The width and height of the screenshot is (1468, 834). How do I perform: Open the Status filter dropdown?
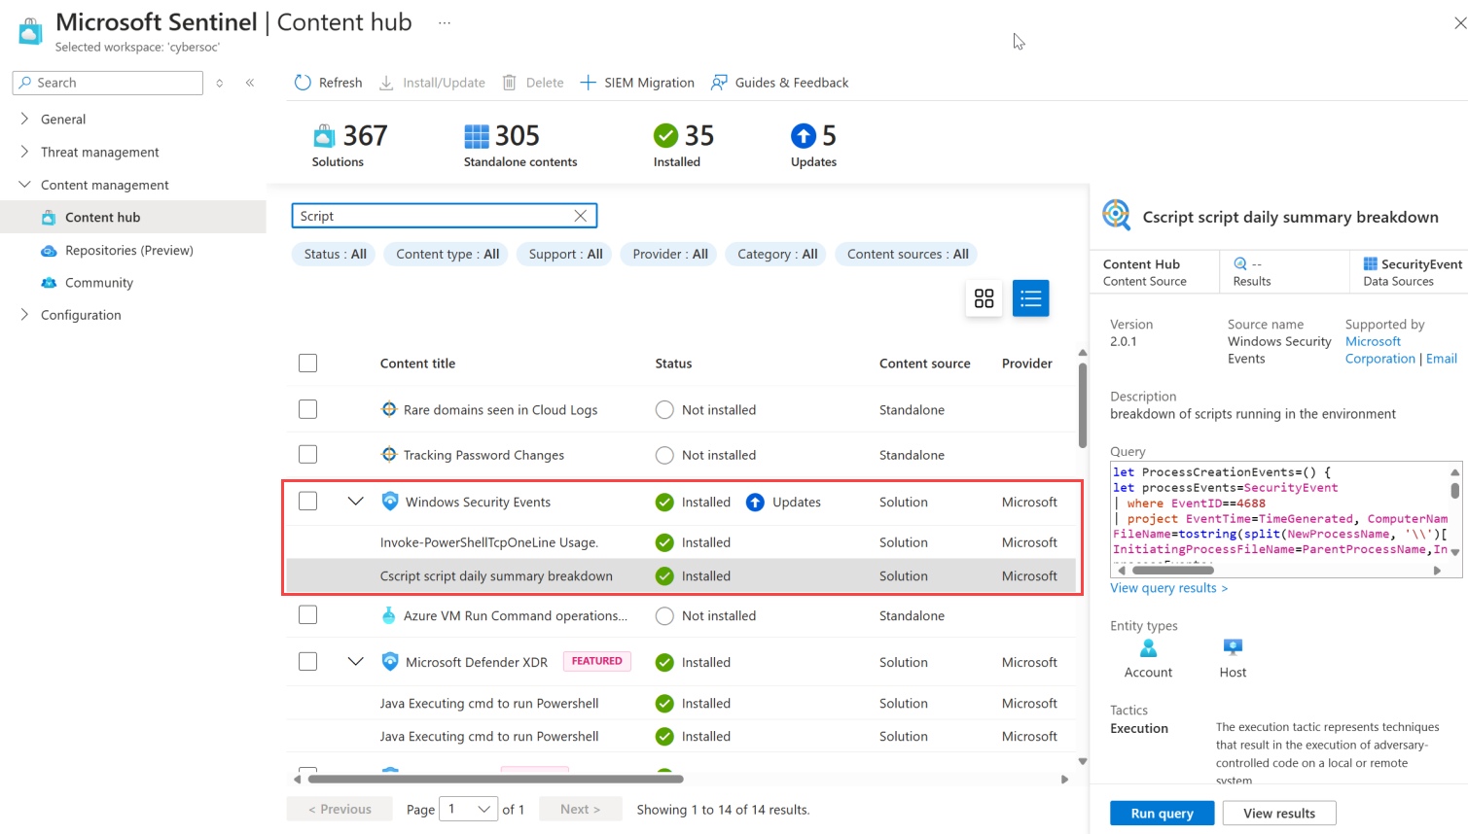pos(333,254)
